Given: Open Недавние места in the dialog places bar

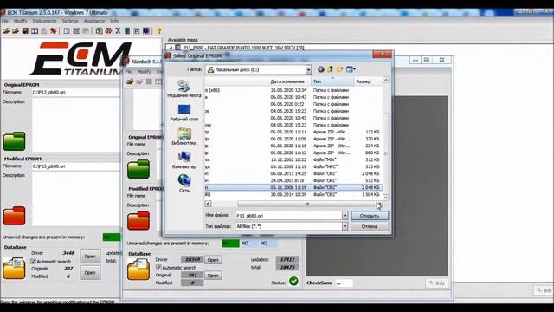Looking at the screenshot, I should click(x=184, y=89).
